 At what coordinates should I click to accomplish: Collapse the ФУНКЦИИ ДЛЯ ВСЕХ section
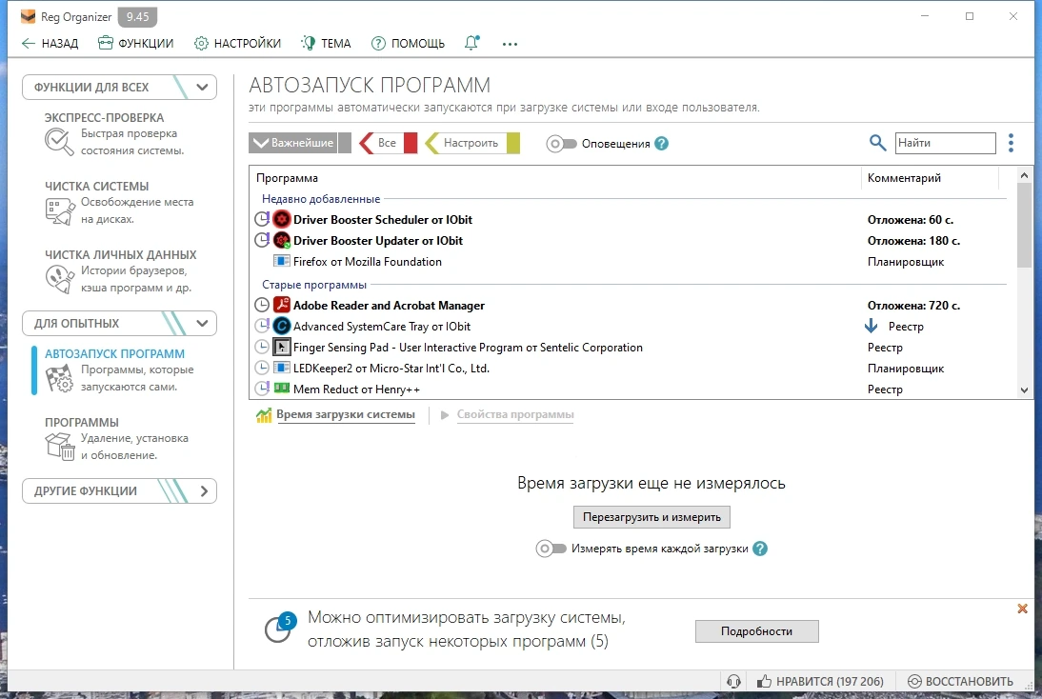[x=202, y=87]
